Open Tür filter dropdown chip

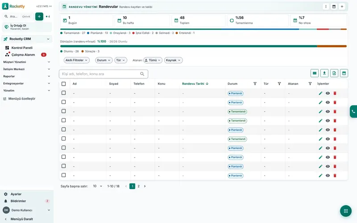120,60
